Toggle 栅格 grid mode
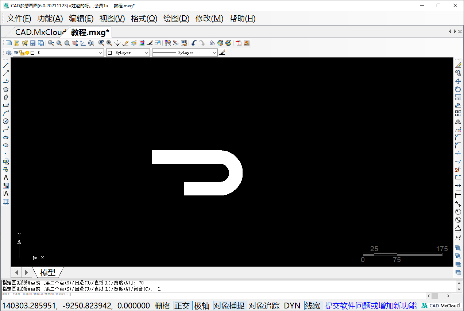Viewport: 464px width, 311px height. click(162, 306)
